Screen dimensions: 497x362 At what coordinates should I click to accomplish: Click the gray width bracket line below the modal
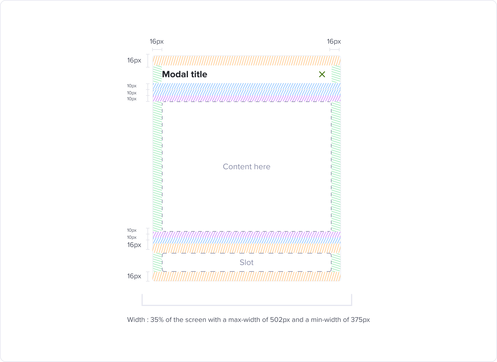[x=247, y=305]
